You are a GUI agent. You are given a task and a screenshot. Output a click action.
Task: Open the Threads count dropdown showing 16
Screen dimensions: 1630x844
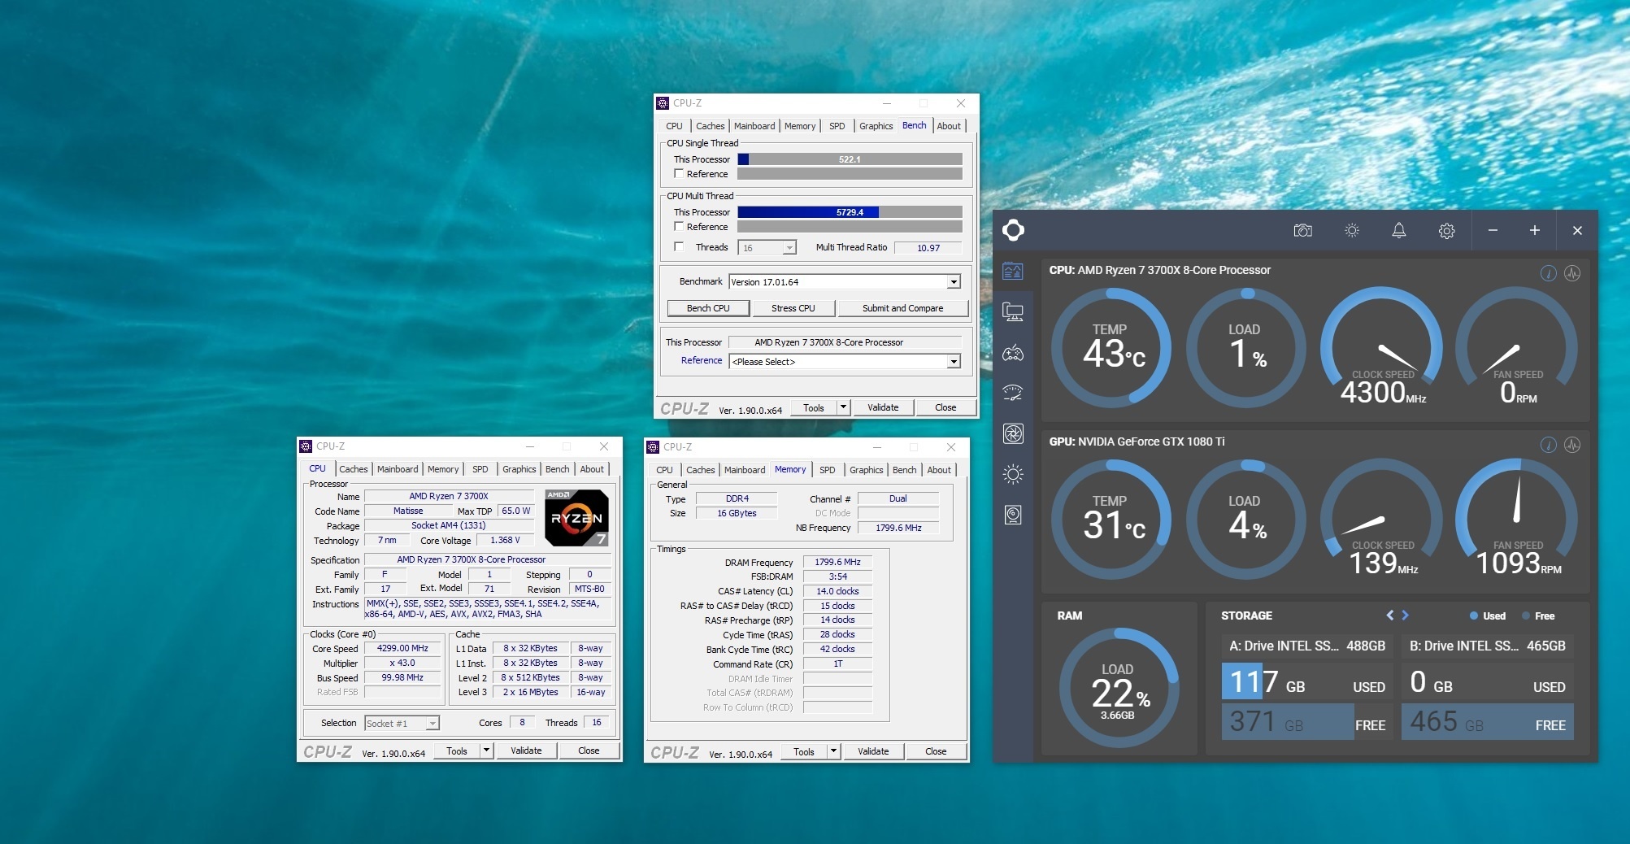tap(767, 248)
